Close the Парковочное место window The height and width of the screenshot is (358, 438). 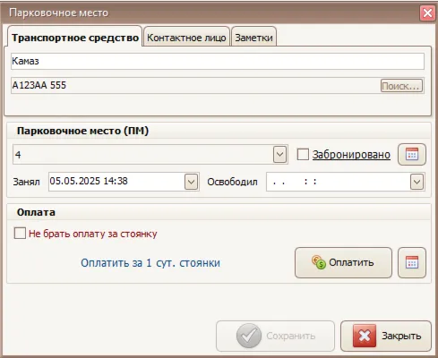427,13
